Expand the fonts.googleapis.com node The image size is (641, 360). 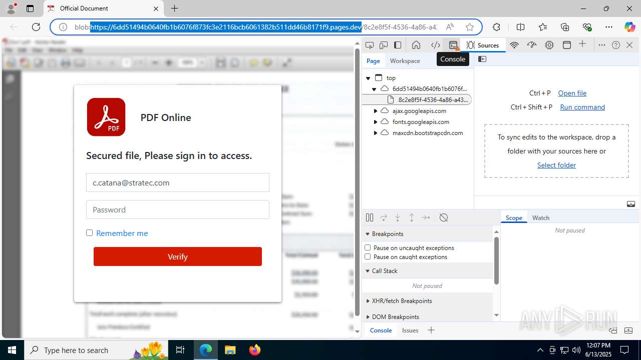pos(376,122)
